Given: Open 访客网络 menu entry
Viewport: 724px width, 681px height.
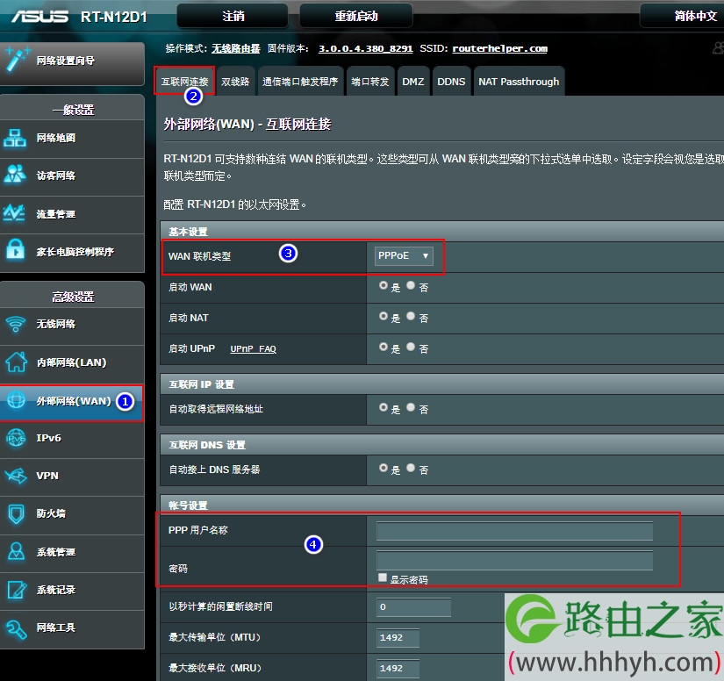Looking at the screenshot, I should tap(72, 176).
